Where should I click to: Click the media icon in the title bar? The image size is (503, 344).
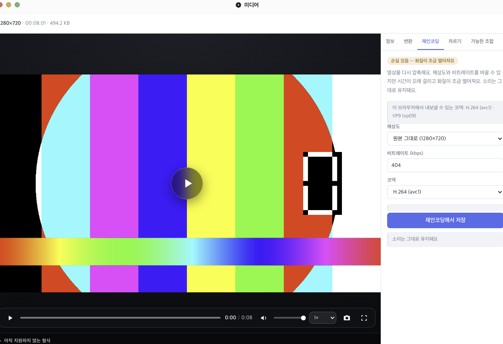pyautogui.click(x=238, y=5)
